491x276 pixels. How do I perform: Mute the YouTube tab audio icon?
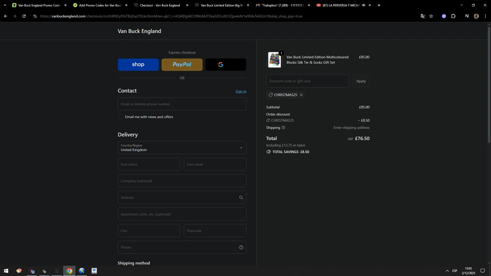point(364,5)
